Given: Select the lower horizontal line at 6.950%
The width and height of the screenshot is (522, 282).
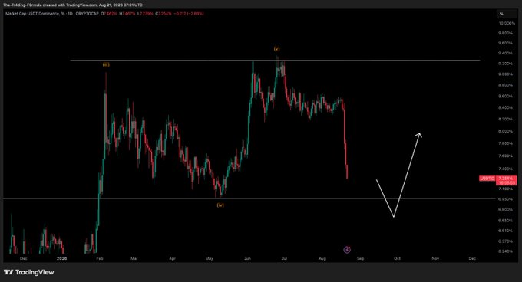Looking at the screenshot, I should click(x=249, y=198).
